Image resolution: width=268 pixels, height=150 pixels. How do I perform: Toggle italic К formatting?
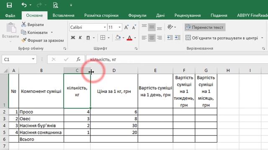(x=80, y=37)
